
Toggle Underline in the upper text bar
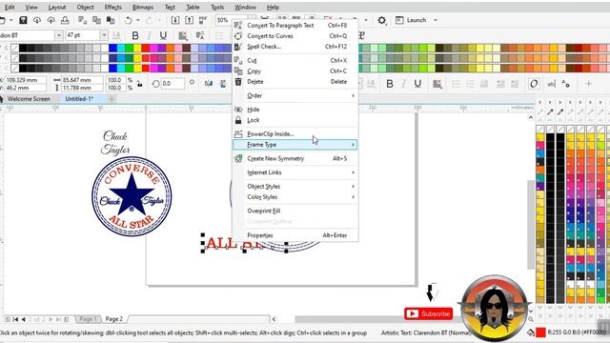163,36
